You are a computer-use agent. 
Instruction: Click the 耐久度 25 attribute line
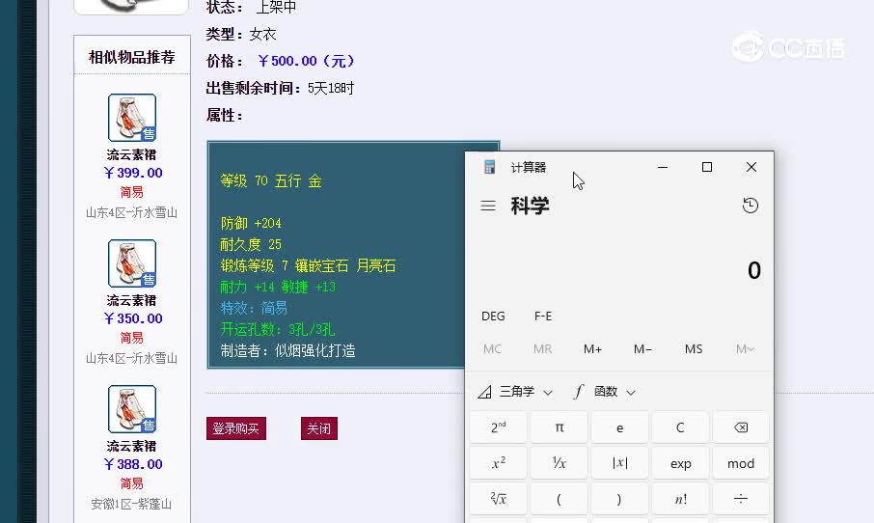click(x=251, y=244)
